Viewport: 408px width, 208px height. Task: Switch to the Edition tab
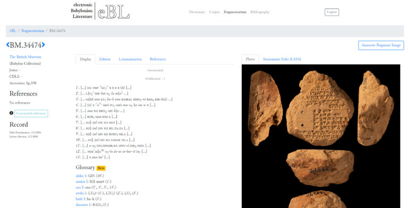click(105, 59)
